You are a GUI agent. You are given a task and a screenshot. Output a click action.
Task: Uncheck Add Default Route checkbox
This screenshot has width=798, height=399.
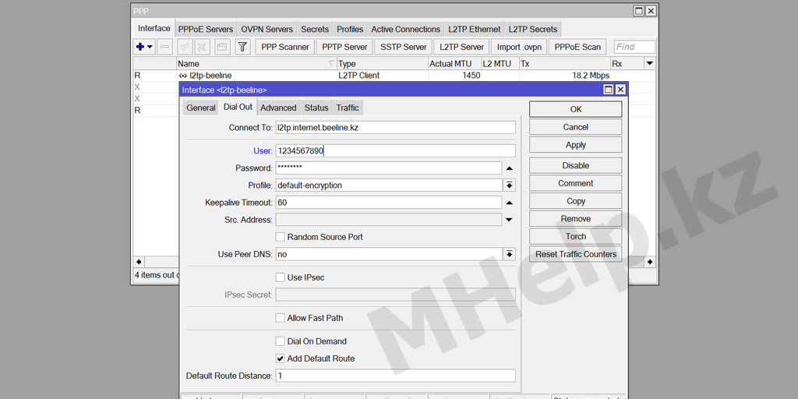(x=280, y=358)
